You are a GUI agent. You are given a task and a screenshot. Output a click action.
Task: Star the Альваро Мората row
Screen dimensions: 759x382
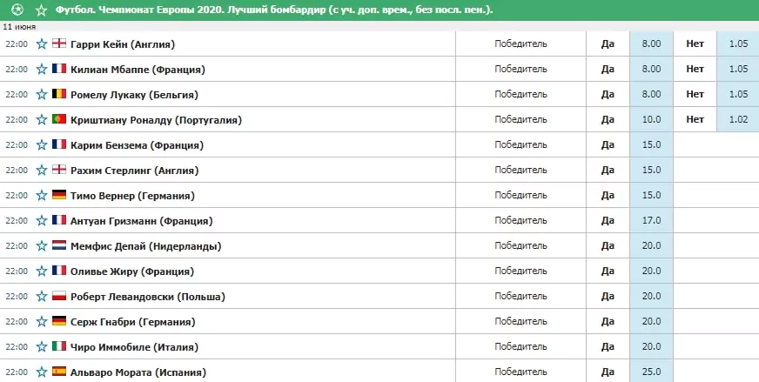pos(42,372)
